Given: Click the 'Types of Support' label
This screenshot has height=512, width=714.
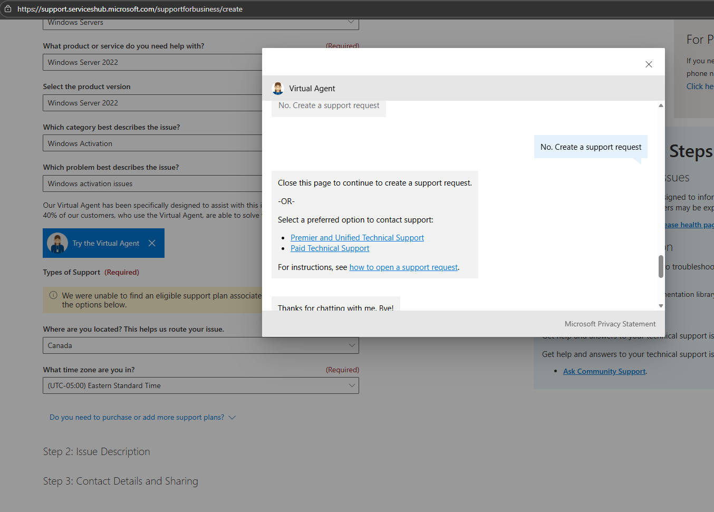Looking at the screenshot, I should [x=71, y=272].
